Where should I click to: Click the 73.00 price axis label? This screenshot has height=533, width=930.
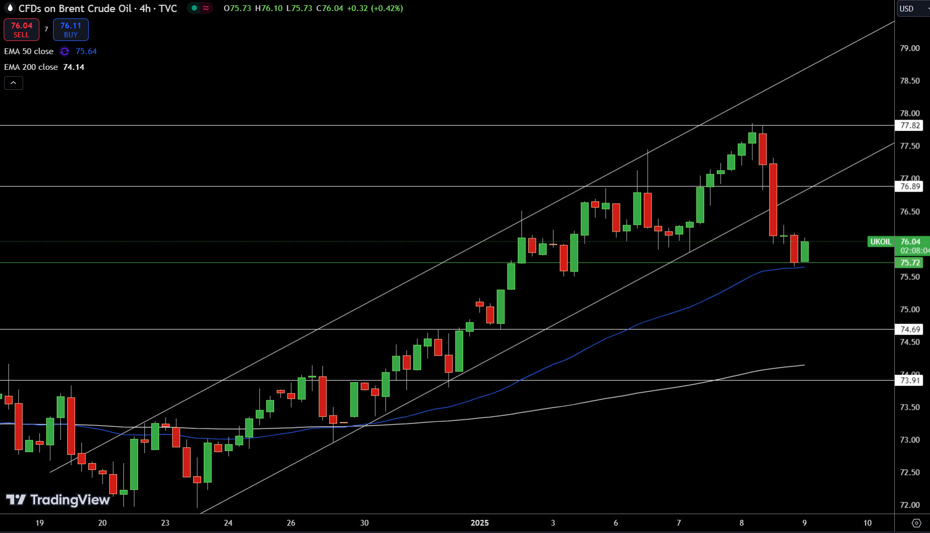click(910, 440)
